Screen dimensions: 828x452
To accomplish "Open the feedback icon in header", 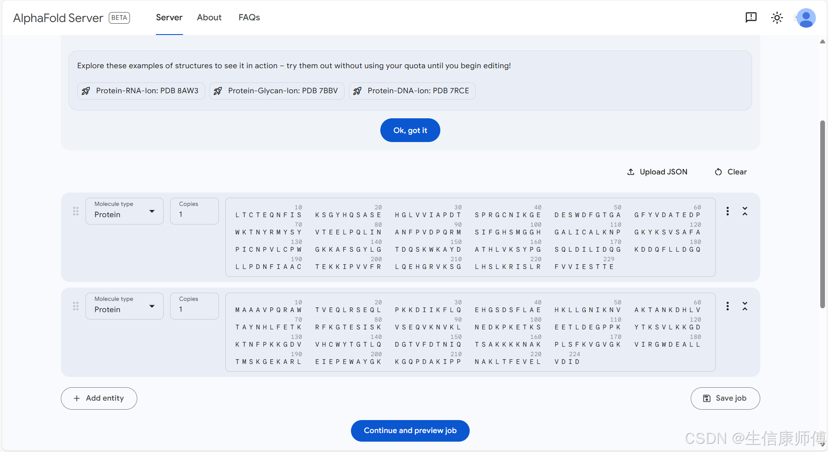I will 751,18.
